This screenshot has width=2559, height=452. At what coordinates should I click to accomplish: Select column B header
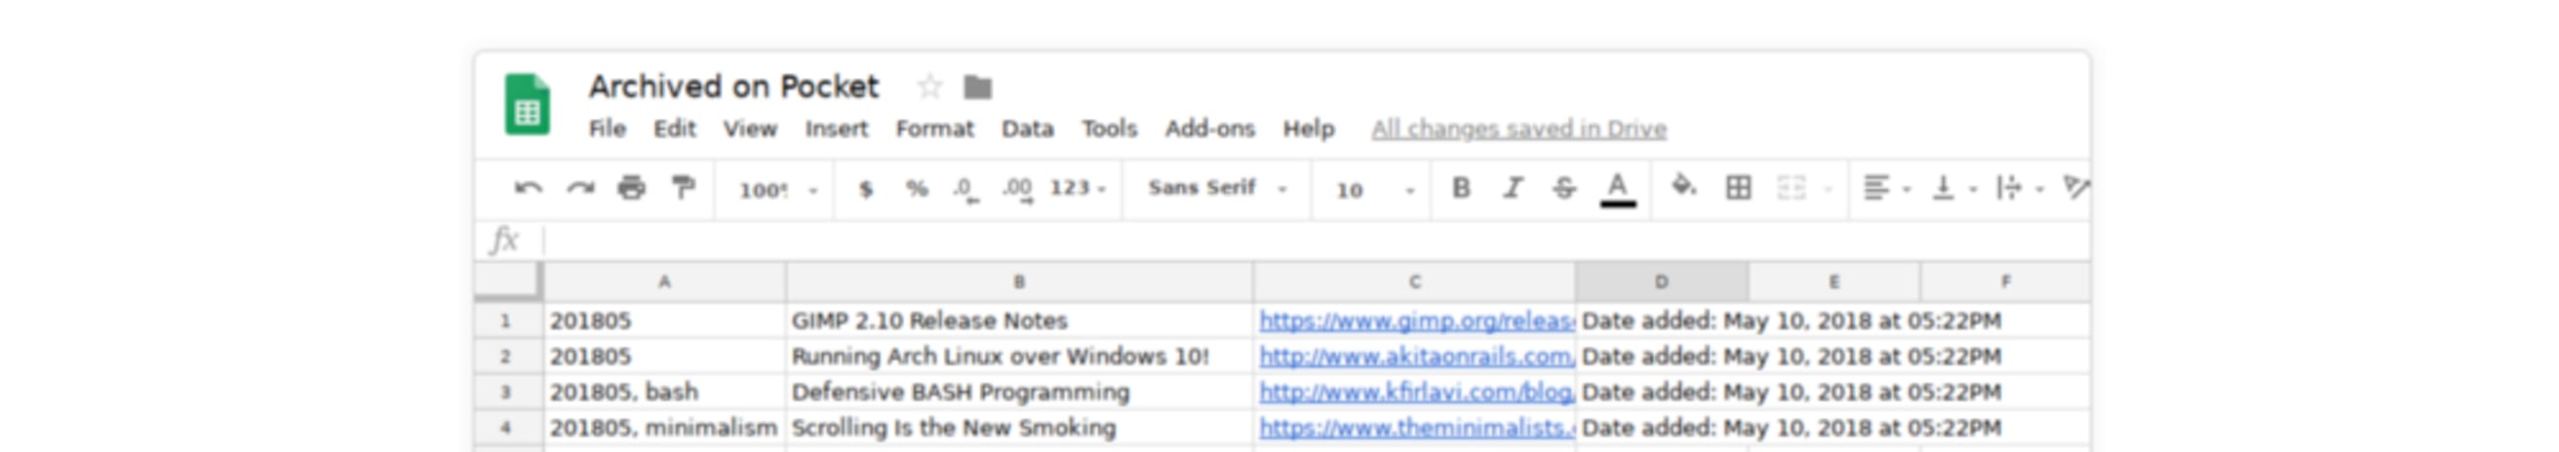coord(1019,282)
